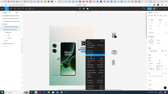
Task: Switch to the Prototype tab
Action: pos(155,13)
